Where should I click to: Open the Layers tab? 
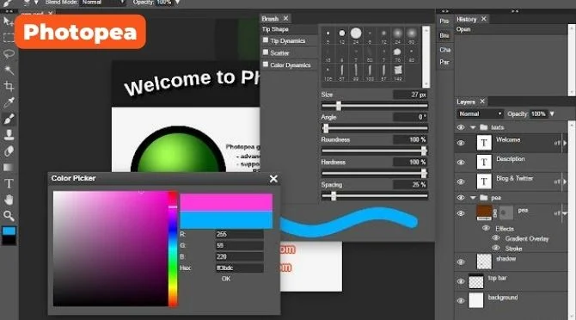466,102
